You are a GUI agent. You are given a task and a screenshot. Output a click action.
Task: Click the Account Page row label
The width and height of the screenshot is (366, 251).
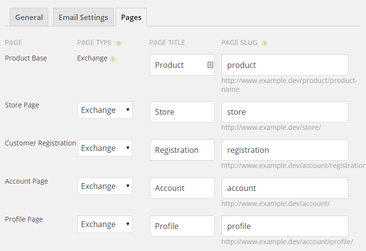click(26, 181)
